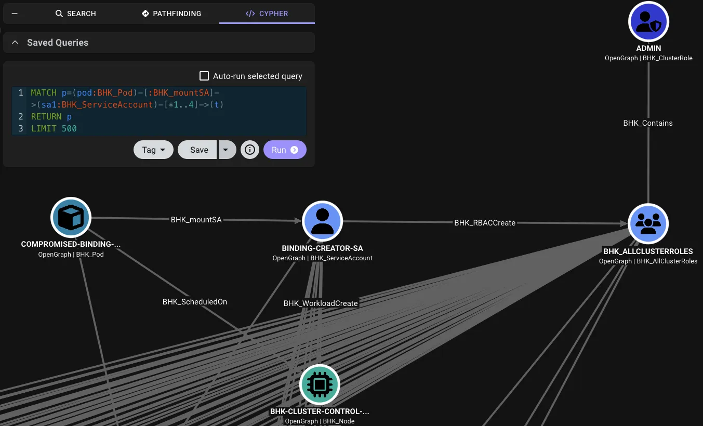
Task: Run the Cypher query
Action: pyautogui.click(x=285, y=150)
